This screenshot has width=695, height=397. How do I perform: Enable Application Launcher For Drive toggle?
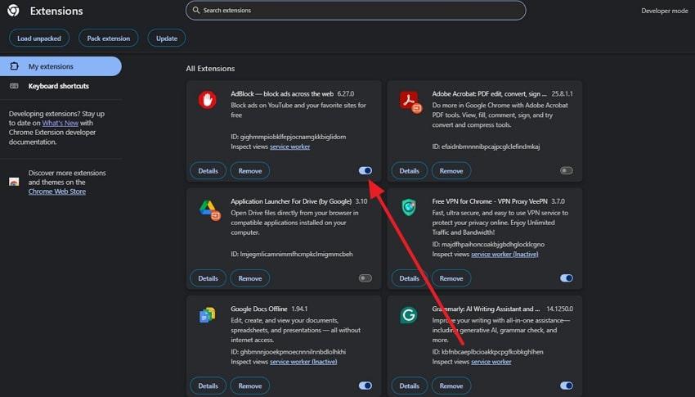click(365, 278)
